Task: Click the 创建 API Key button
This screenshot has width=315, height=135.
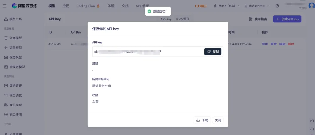Action: pyautogui.click(x=287, y=19)
